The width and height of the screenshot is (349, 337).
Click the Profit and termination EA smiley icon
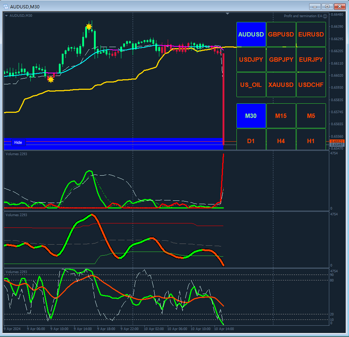[325, 16]
